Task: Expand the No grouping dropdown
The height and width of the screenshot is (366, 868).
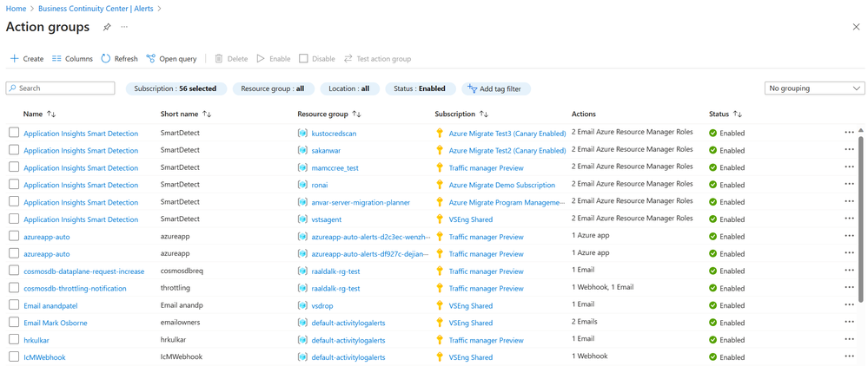Action: (x=814, y=88)
